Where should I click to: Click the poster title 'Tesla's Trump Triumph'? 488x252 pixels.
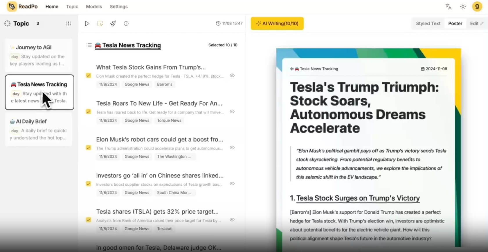[364, 107]
